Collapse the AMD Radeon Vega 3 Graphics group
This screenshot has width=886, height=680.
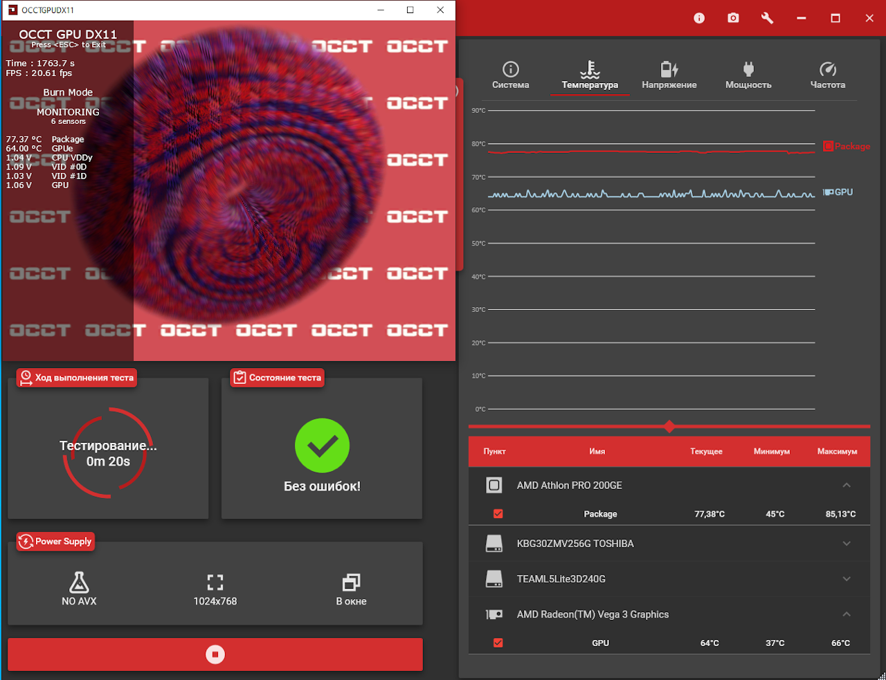pyautogui.click(x=847, y=614)
